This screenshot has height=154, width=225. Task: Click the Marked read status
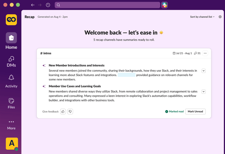click(174, 112)
